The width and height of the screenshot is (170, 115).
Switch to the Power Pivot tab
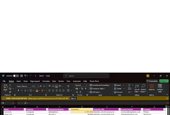point(94,81)
